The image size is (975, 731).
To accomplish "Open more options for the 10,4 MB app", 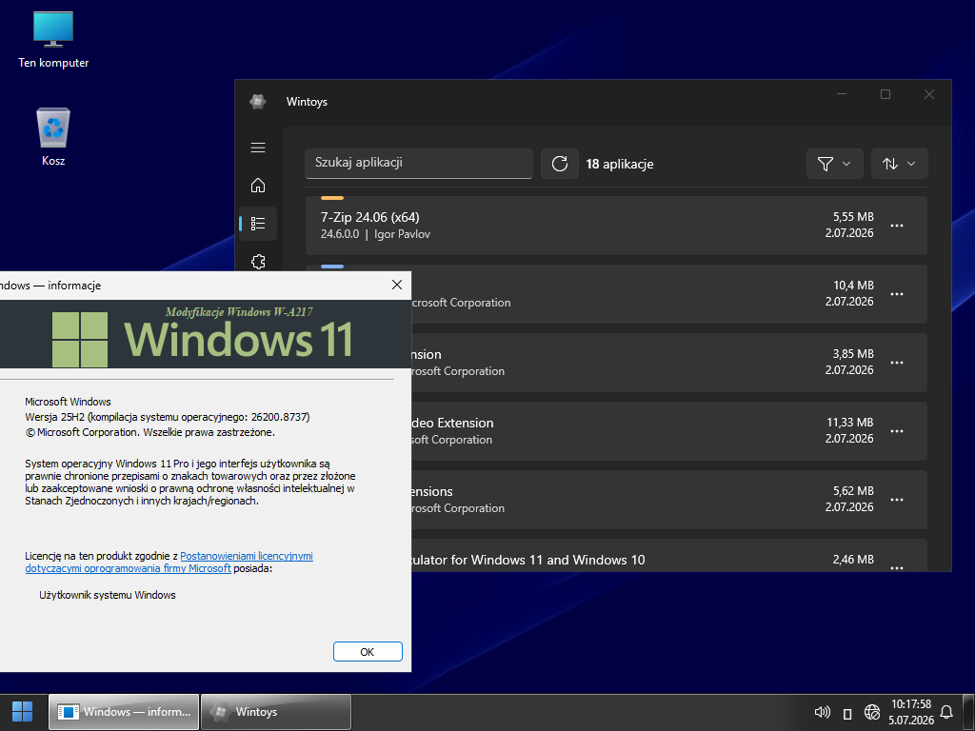I will 897,294.
